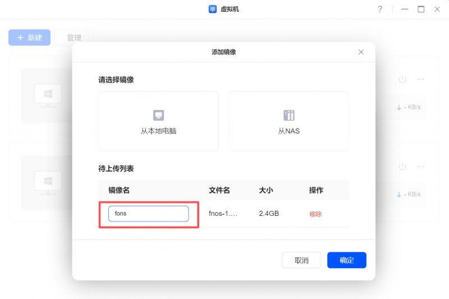449x299 pixels.
Task: Close the 添加镜像 dialog
Action: 361,52
